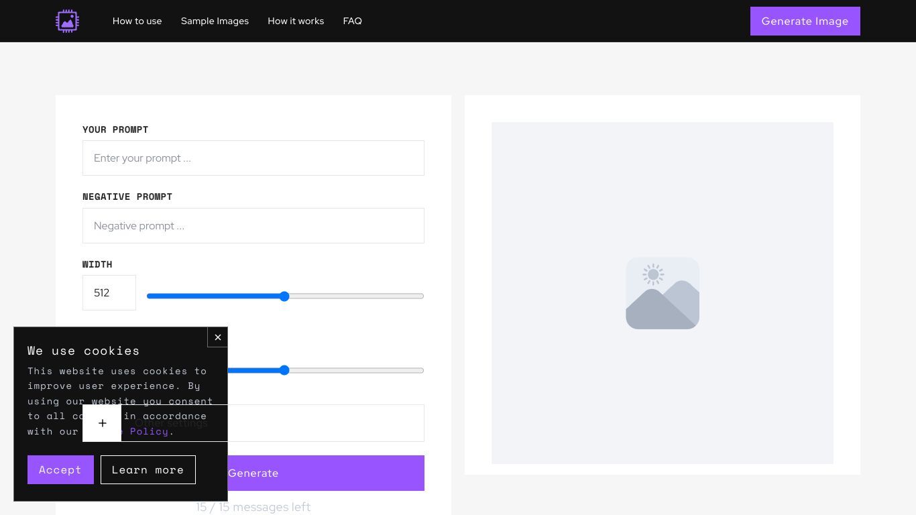Select the Width value box showing 512
The width and height of the screenshot is (916, 515).
coord(109,292)
